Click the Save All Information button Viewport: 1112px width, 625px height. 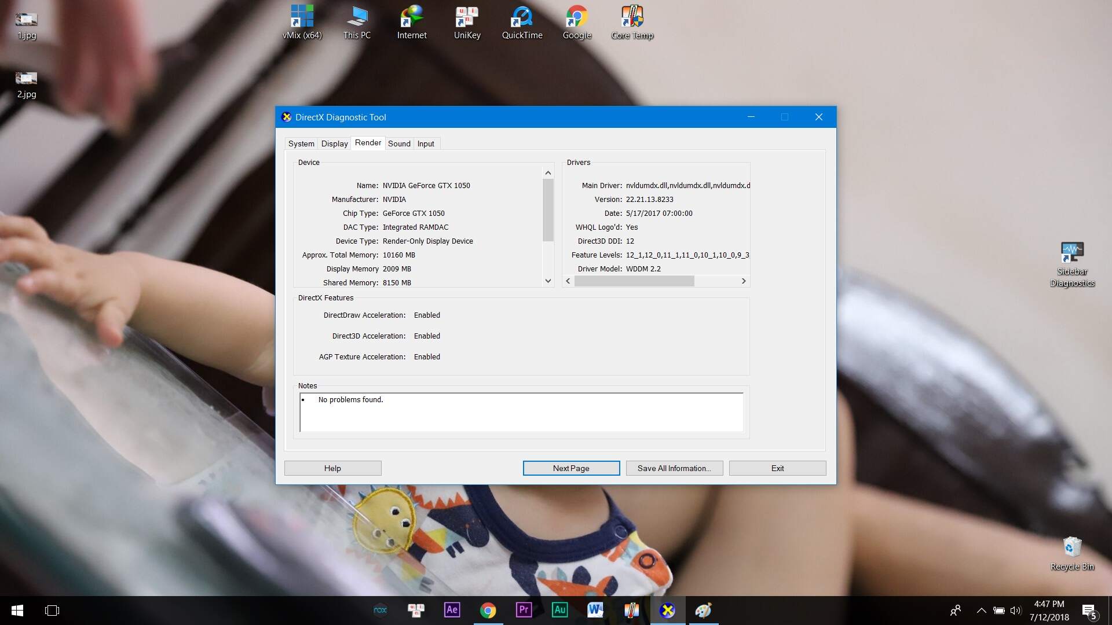tap(674, 468)
